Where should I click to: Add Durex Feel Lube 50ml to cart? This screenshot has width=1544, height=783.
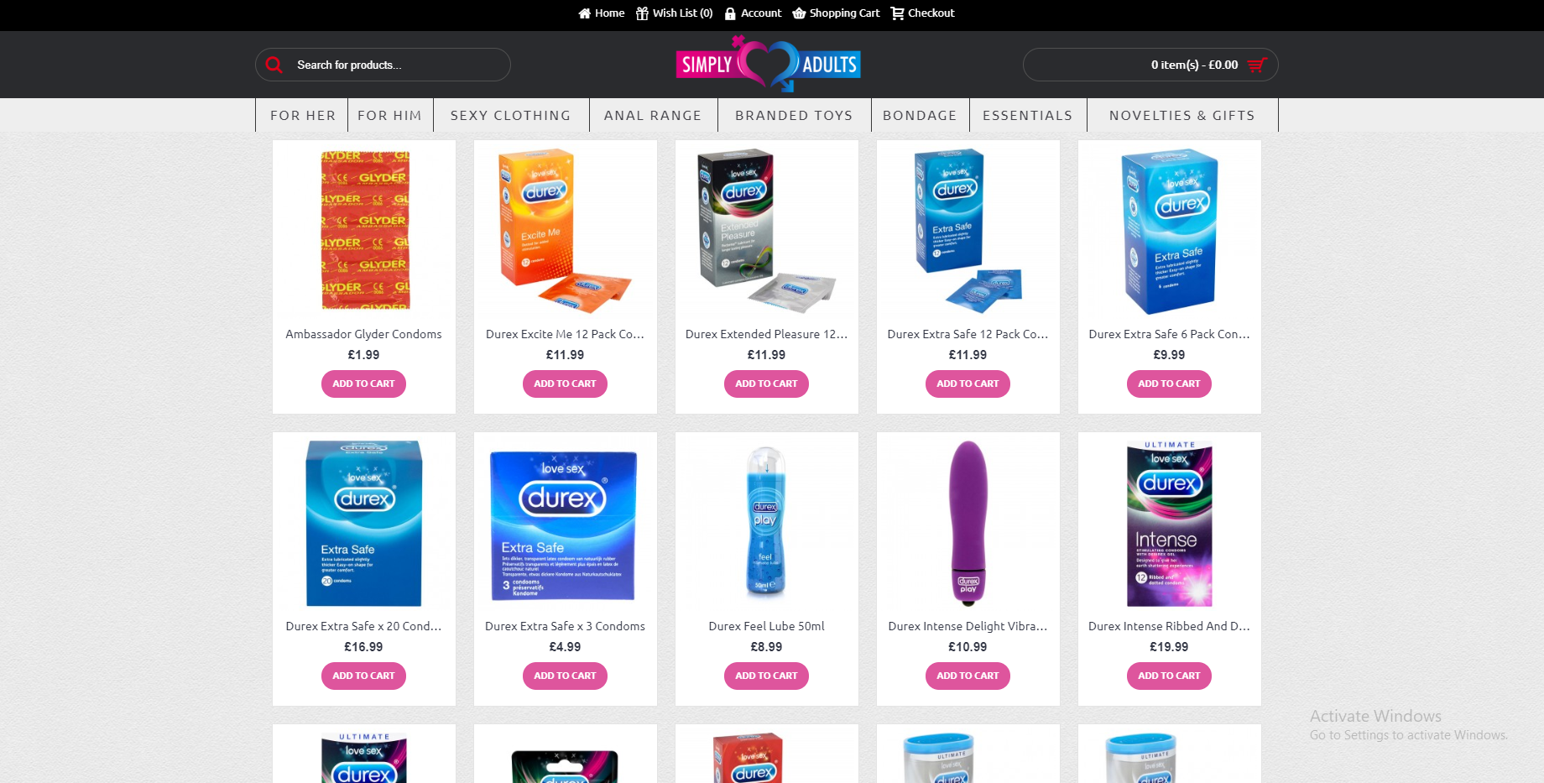point(766,676)
